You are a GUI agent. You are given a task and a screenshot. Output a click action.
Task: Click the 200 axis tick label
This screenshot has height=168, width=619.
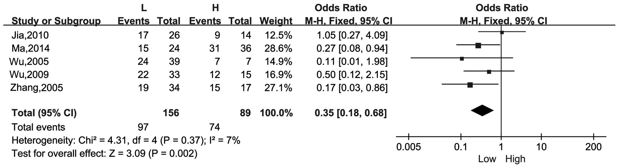[x=593, y=147]
